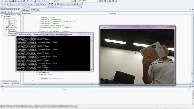Select targetver.h in Solution Explorer
194x109 pixels.
13,25
